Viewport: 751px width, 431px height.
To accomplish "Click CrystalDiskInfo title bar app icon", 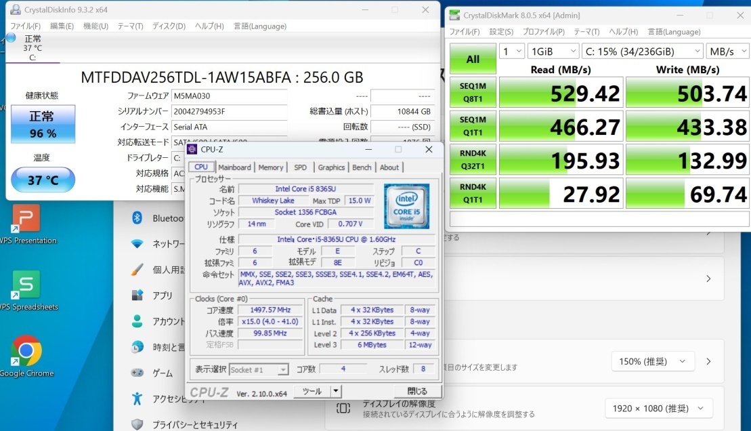I will coord(16,9).
